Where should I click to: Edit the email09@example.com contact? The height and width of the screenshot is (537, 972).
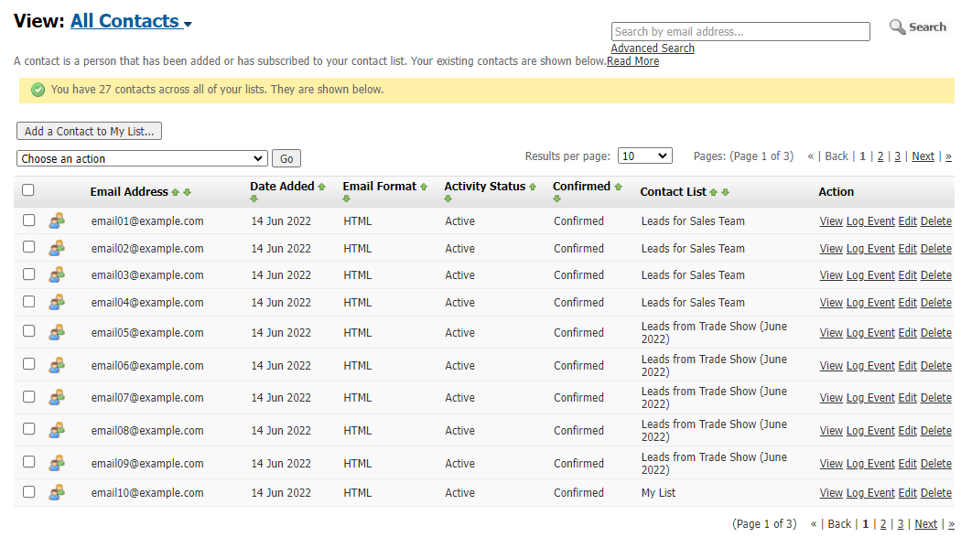click(908, 463)
